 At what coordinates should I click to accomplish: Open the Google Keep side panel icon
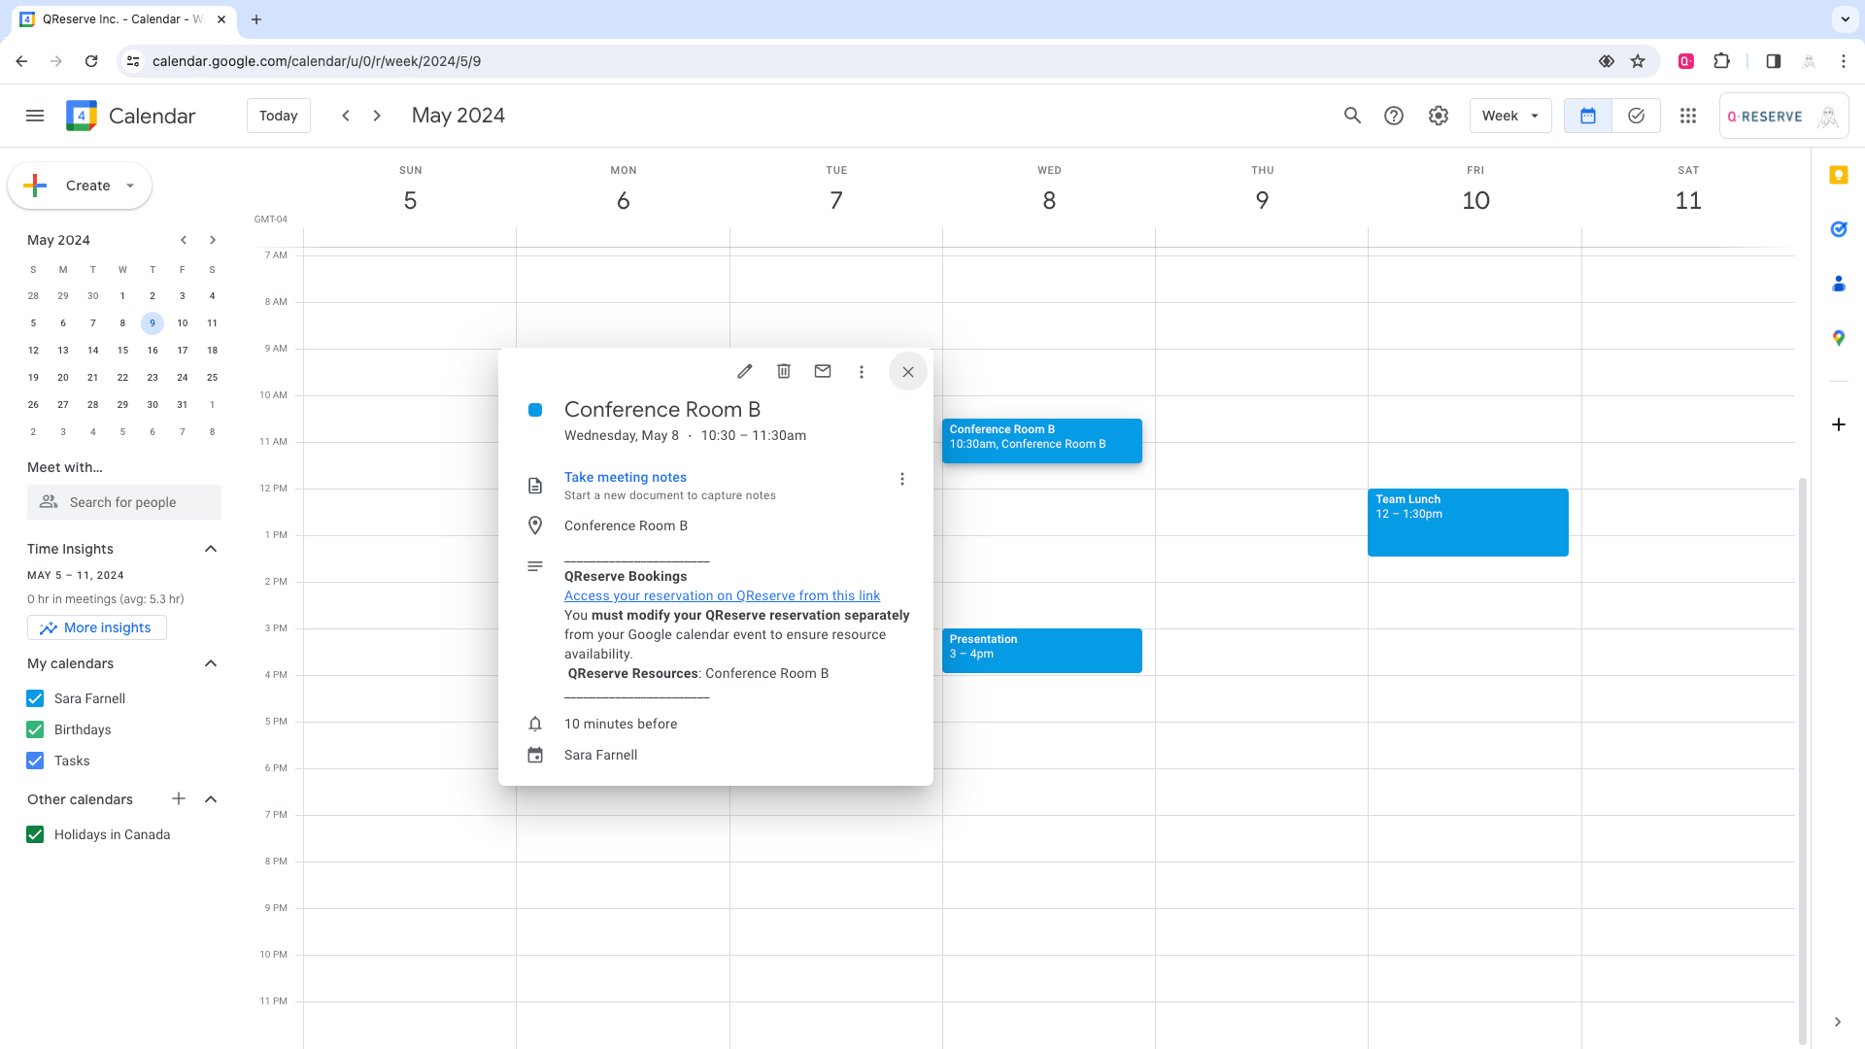coord(1838,175)
